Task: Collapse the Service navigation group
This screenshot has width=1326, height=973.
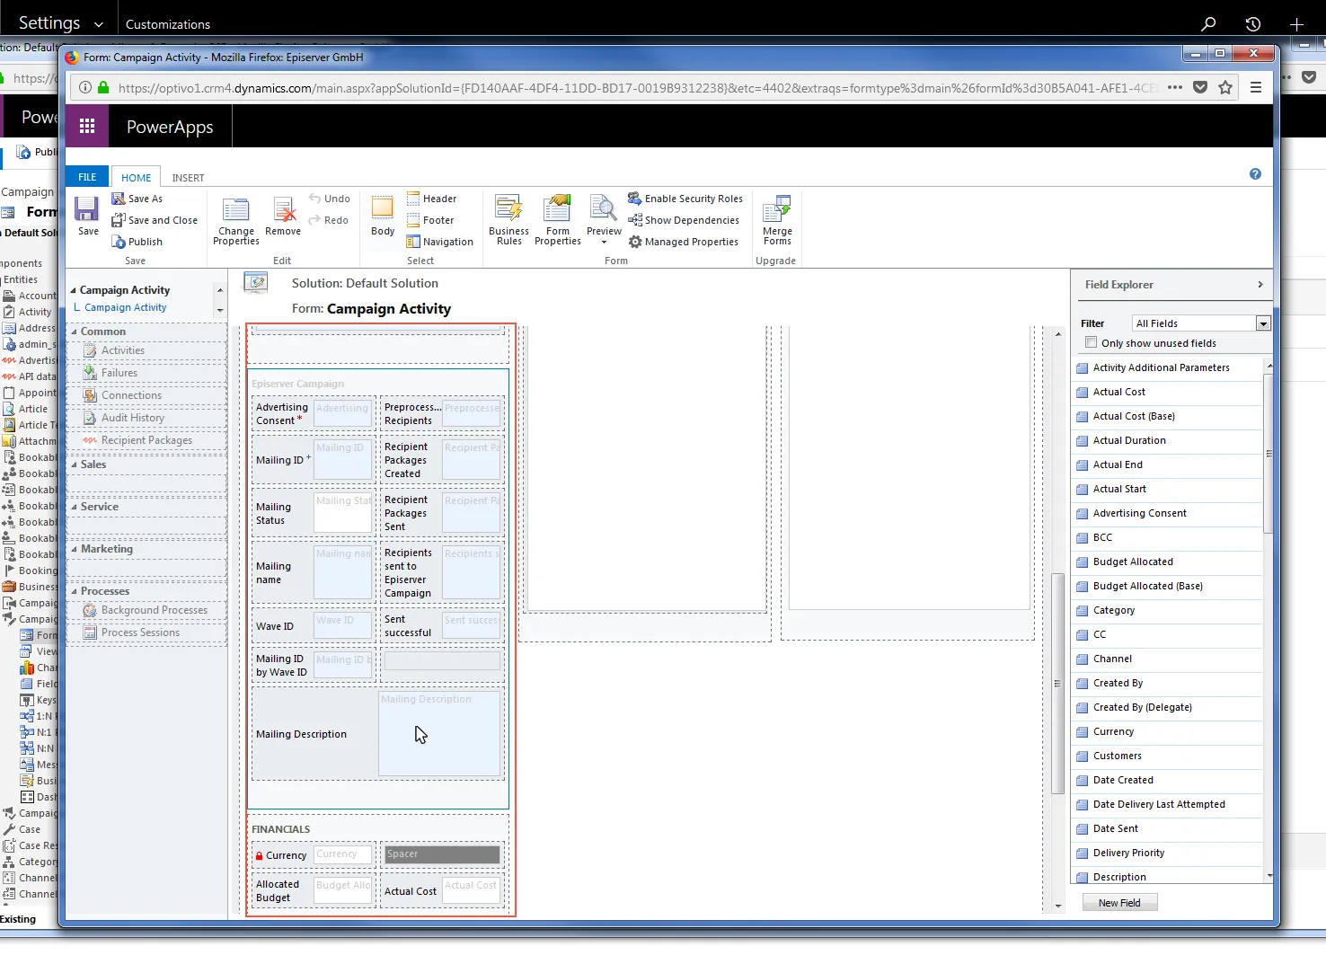Action: point(75,507)
